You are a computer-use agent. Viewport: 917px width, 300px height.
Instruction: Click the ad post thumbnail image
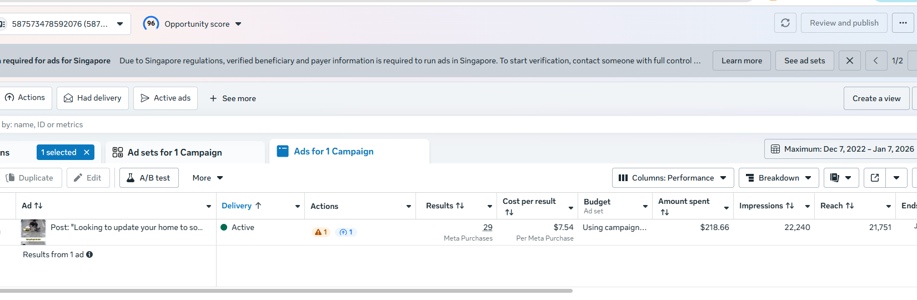[x=33, y=231]
